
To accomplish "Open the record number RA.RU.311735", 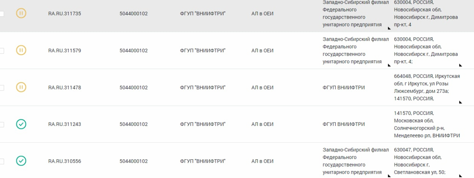I will [64, 14].
